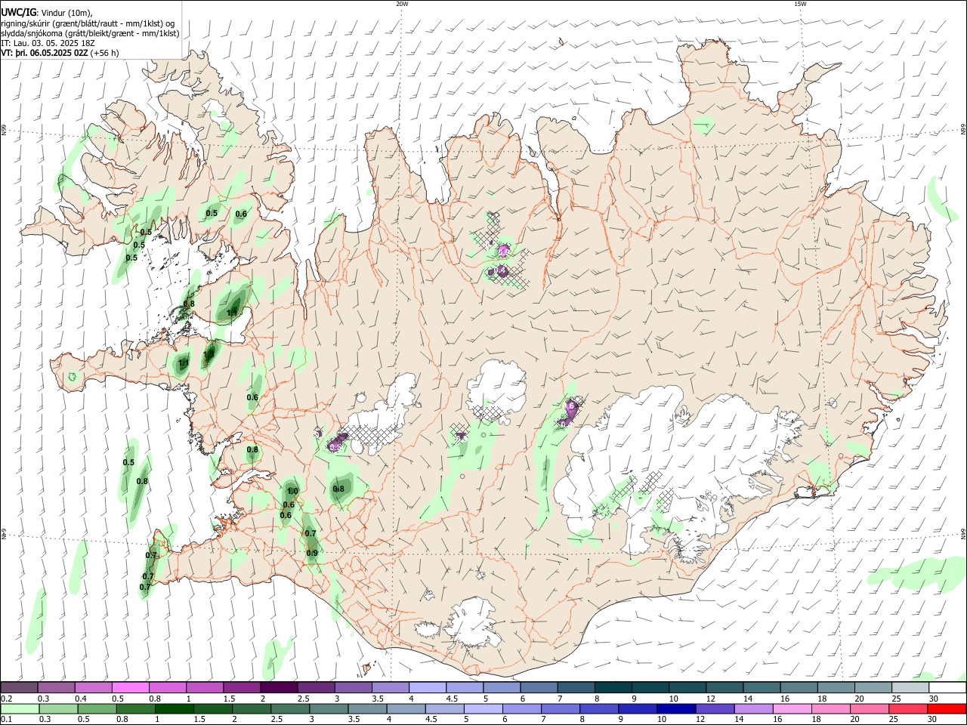This screenshot has height=725, width=967.
Task: Select the mauve 0.2 snow-scale swatch
Action: [x=19, y=688]
